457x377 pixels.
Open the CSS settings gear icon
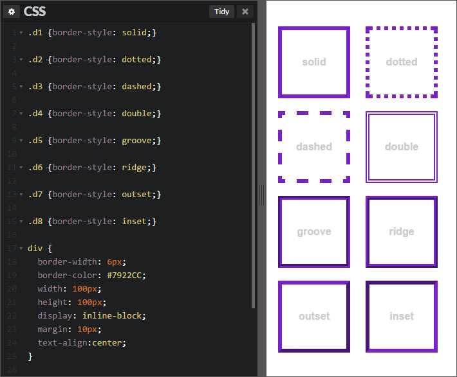pyautogui.click(x=12, y=12)
